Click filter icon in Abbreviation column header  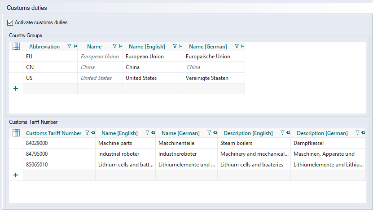click(x=69, y=46)
